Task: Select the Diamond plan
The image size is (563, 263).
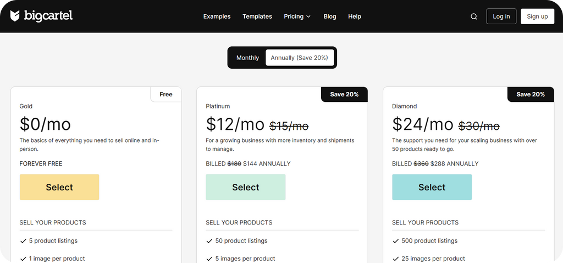Action: coord(432,187)
